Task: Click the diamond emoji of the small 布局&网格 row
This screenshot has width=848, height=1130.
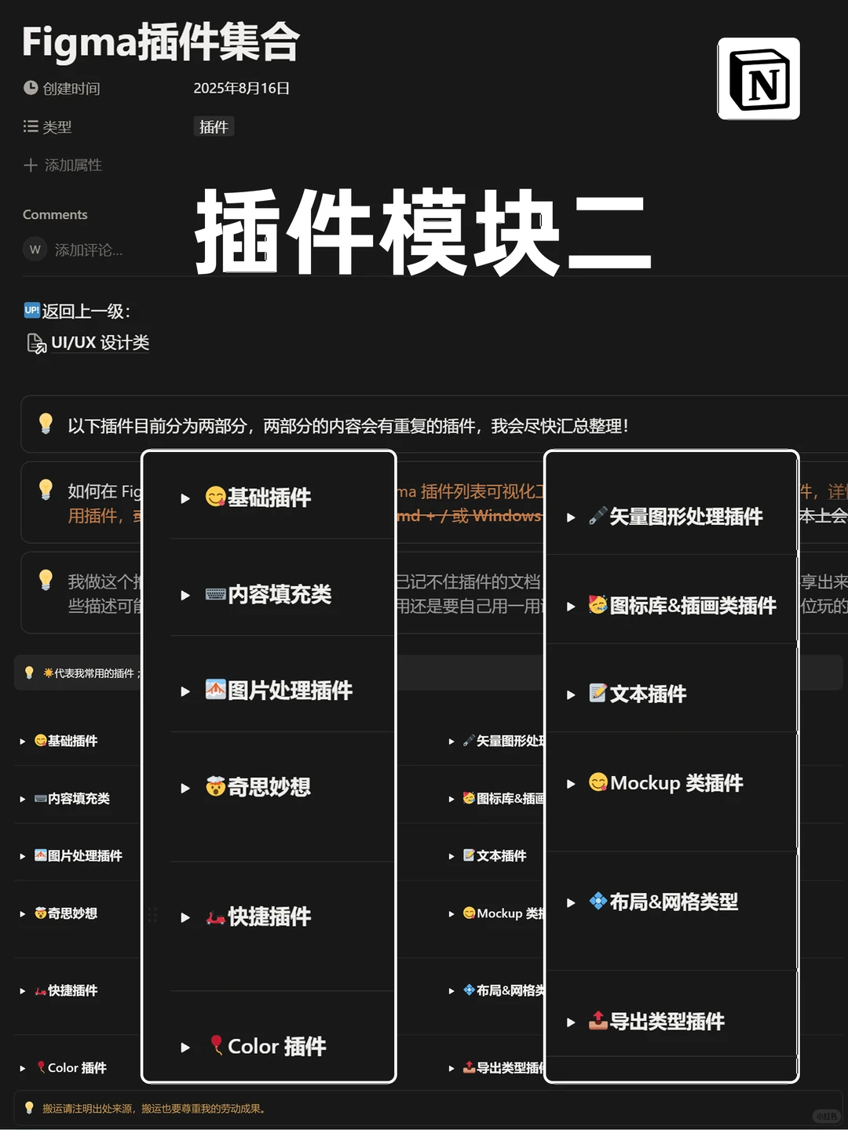Action: tap(469, 990)
